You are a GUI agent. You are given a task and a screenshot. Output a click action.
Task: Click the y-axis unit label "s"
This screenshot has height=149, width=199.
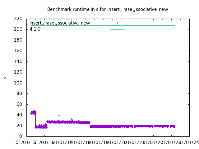[5, 78]
